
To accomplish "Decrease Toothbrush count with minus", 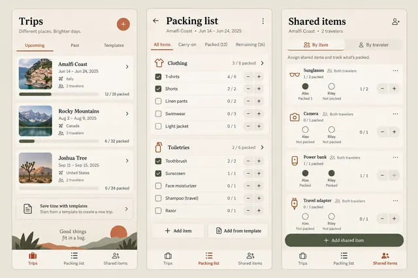I will tap(248, 161).
